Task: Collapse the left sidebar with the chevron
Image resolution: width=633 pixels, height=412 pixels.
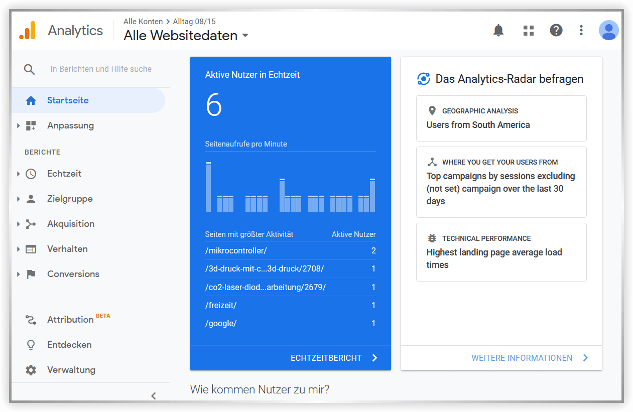Action: (x=154, y=395)
